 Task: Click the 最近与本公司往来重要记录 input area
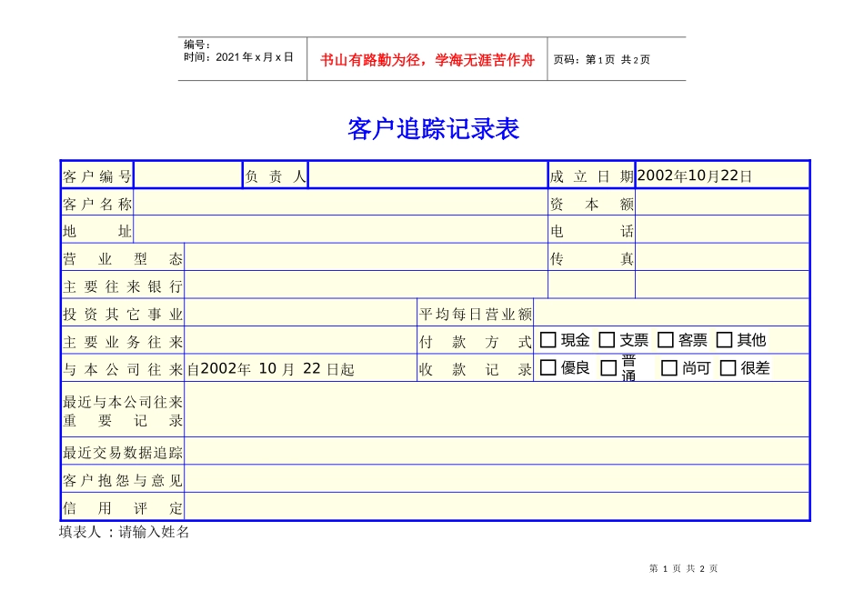click(497, 409)
